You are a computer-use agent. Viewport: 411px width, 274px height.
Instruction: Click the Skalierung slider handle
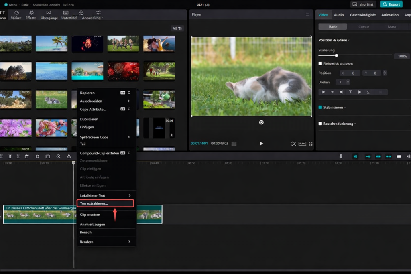click(336, 55)
